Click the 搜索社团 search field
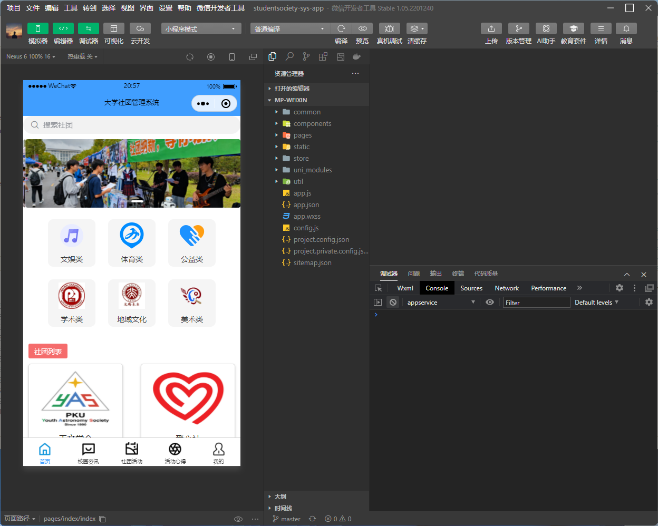This screenshot has width=658, height=526. click(x=132, y=125)
